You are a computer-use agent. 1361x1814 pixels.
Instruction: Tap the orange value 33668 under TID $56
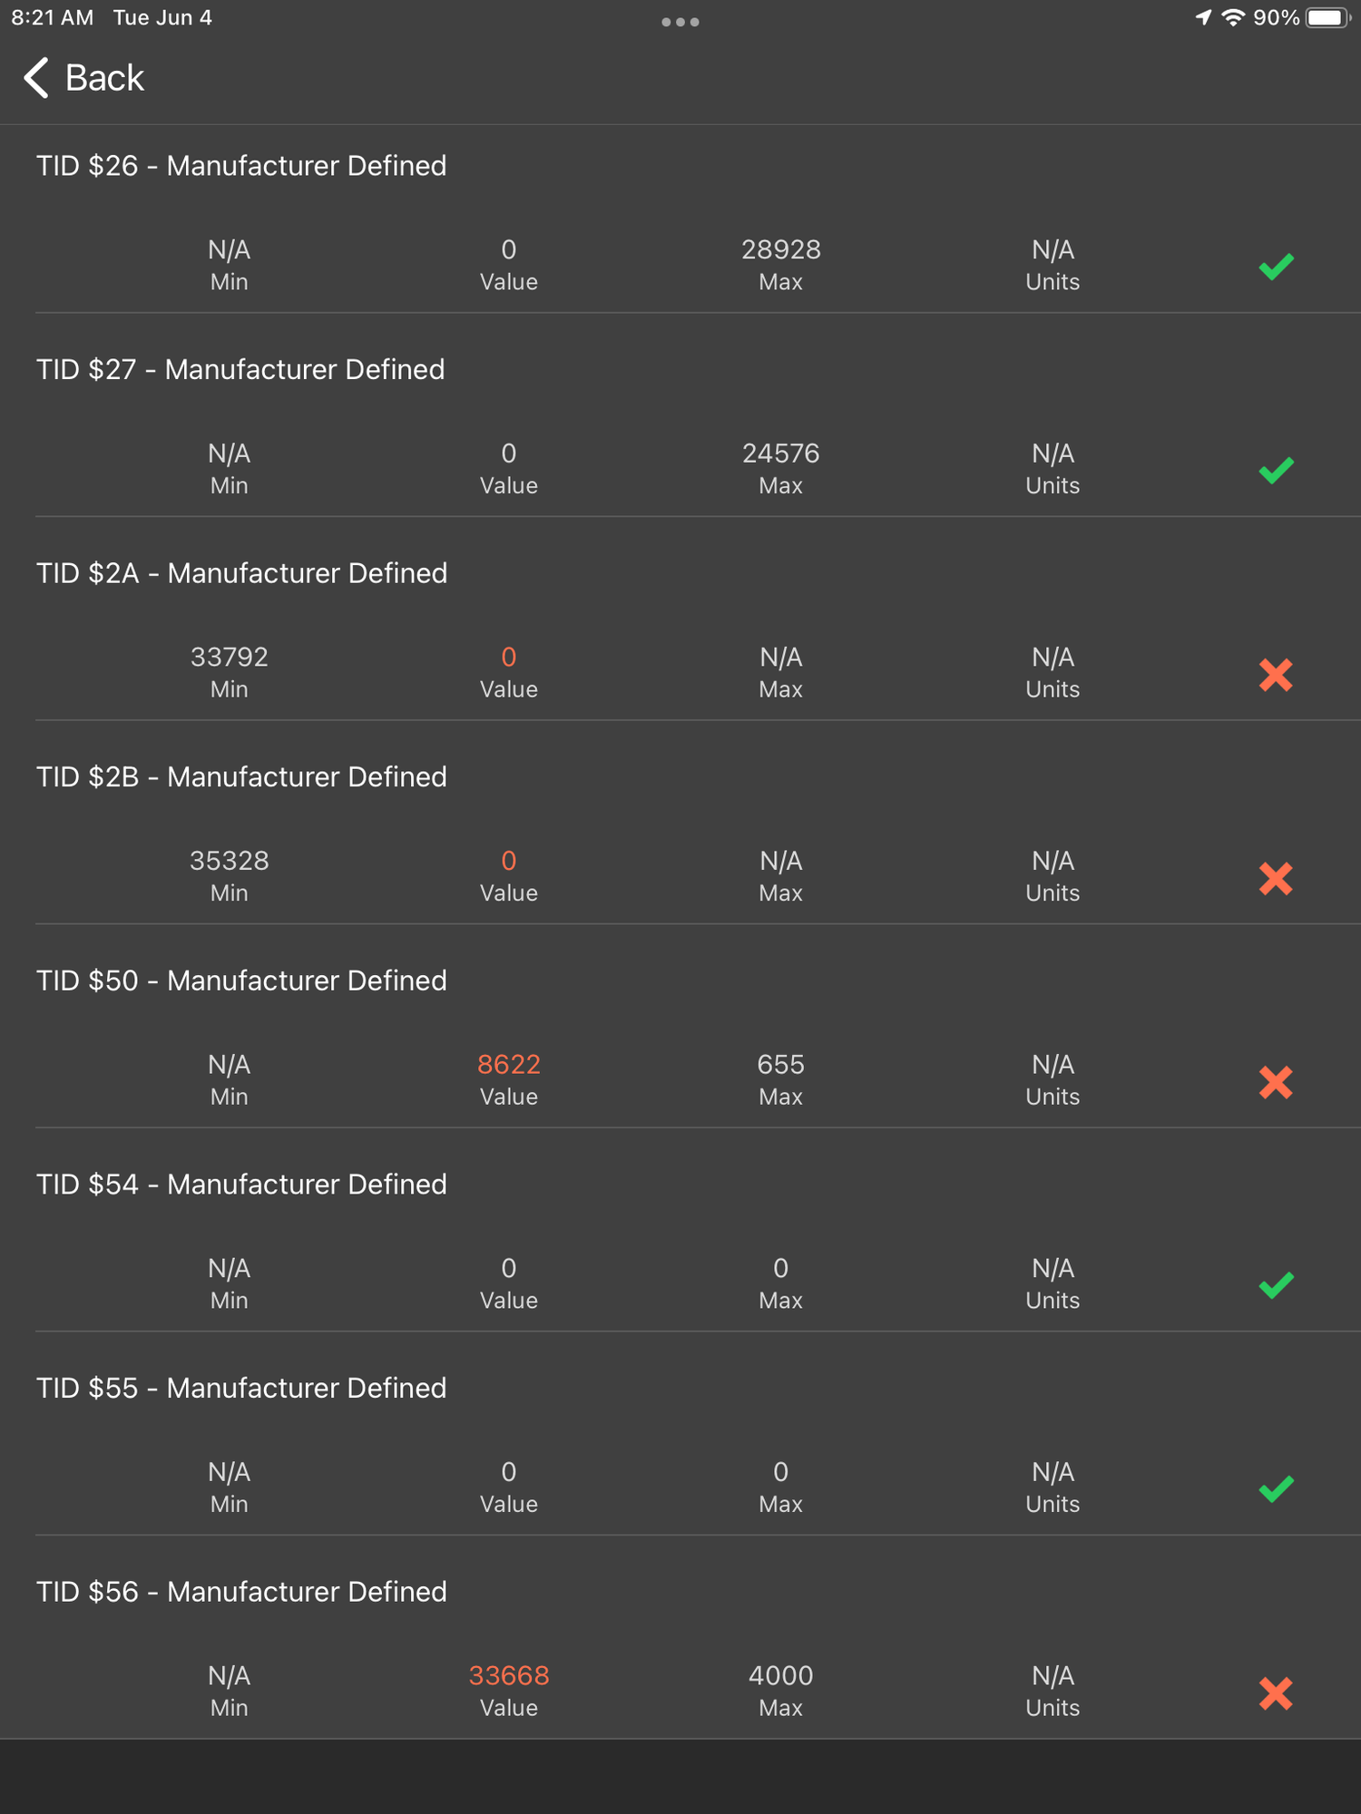click(x=508, y=1675)
